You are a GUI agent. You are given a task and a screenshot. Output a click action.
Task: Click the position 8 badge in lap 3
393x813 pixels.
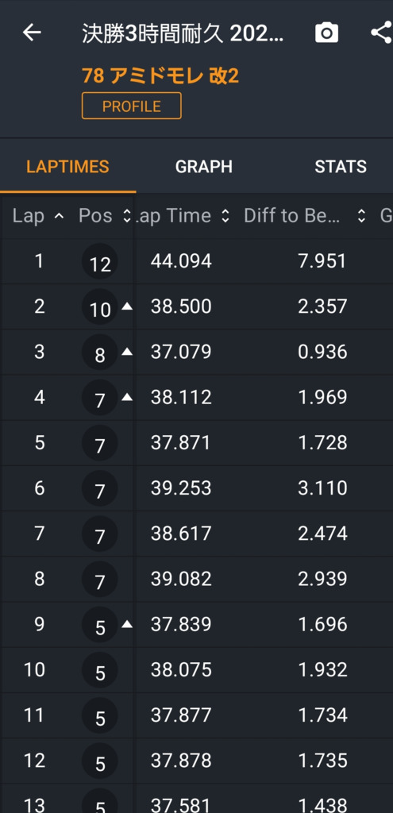pos(99,353)
